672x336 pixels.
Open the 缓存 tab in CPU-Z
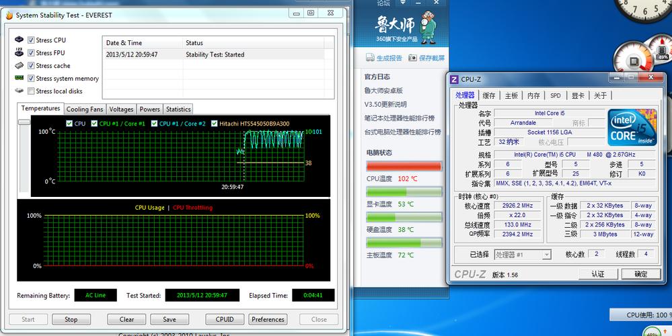[x=489, y=96]
